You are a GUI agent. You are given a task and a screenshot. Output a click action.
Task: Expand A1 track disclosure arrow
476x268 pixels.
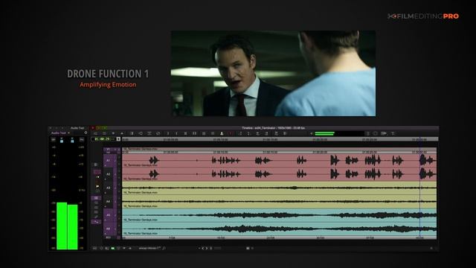(x=106, y=165)
